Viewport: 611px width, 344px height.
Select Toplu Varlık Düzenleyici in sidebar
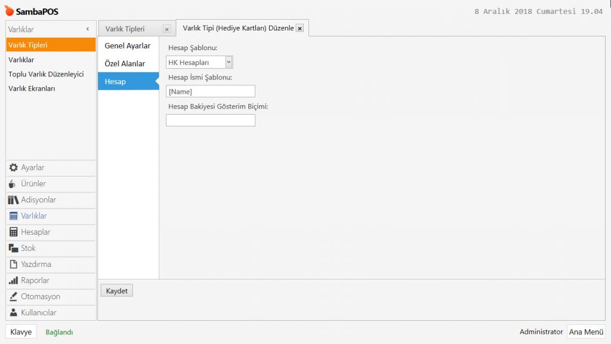coord(46,74)
